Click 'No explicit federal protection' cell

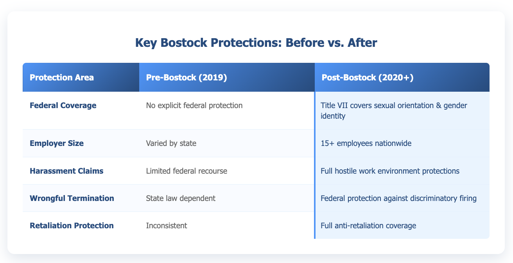coord(194,105)
